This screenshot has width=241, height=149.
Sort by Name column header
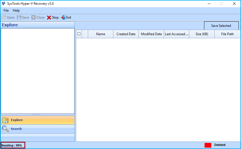point(101,34)
